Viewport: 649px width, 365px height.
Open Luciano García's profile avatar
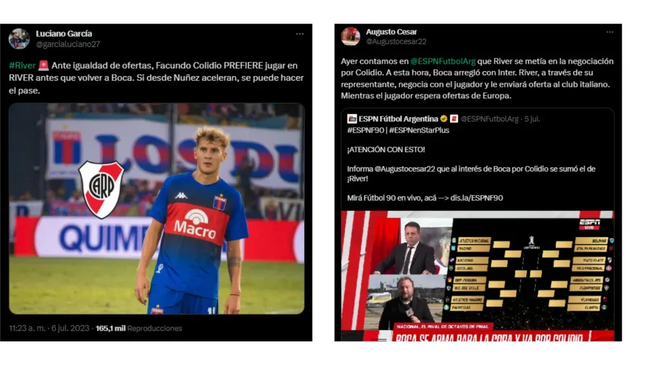point(19,39)
